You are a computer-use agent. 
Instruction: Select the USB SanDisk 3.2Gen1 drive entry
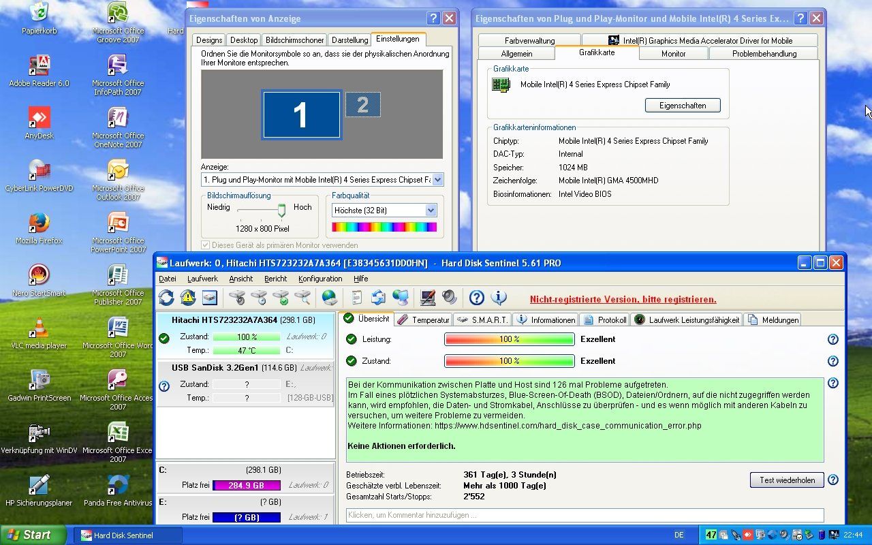click(x=245, y=383)
